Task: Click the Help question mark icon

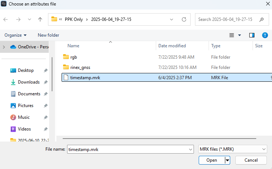Action: pos(265,35)
